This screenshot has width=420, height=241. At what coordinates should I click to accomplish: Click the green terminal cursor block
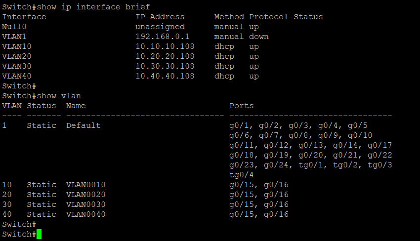(39, 234)
